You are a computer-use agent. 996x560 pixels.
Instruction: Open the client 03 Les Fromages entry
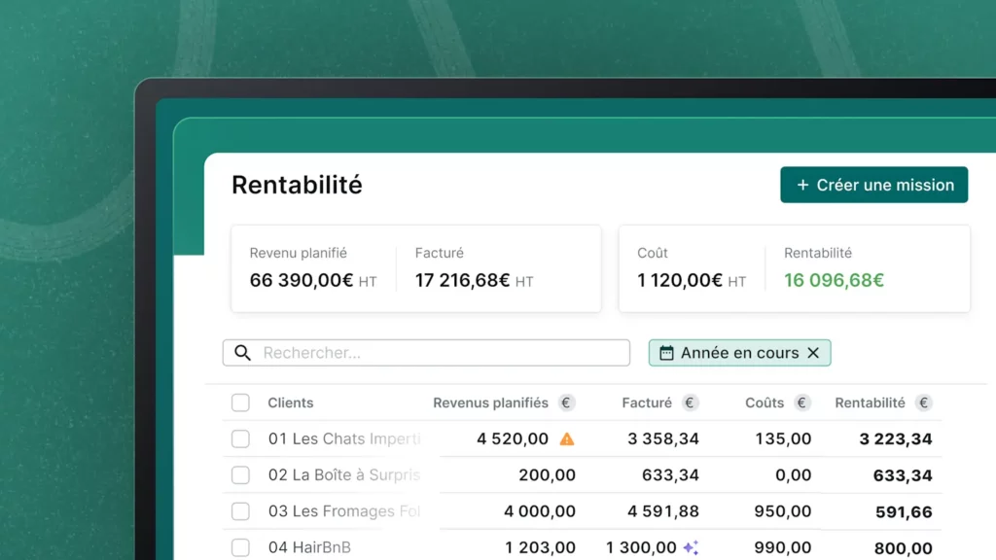(342, 511)
